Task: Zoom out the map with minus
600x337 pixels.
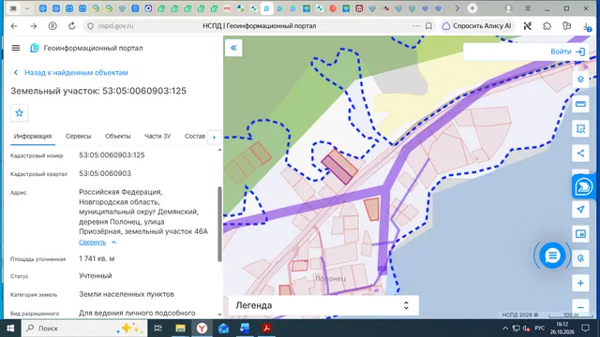Action: [x=580, y=307]
